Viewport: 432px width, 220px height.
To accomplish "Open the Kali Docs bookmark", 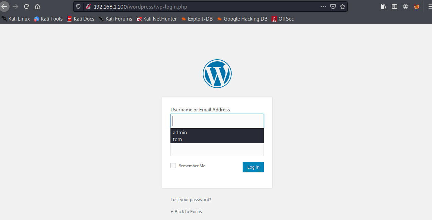I will (81, 19).
